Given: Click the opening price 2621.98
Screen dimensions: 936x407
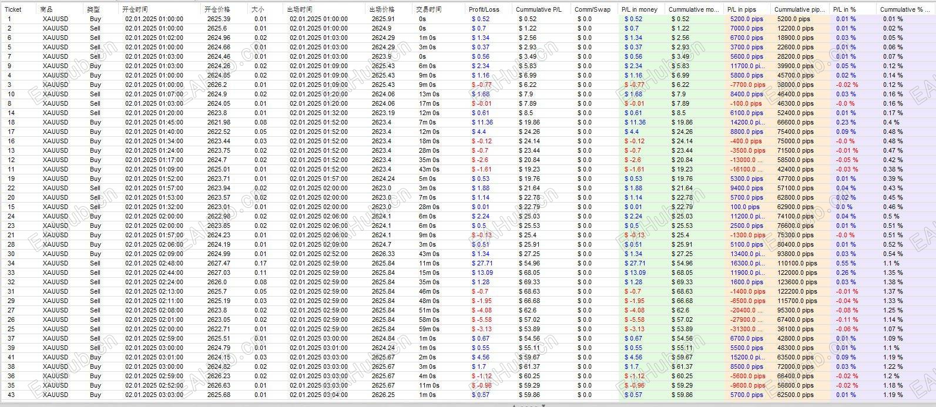Looking at the screenshot, I should pyautogui.click(x=219, y=122).
